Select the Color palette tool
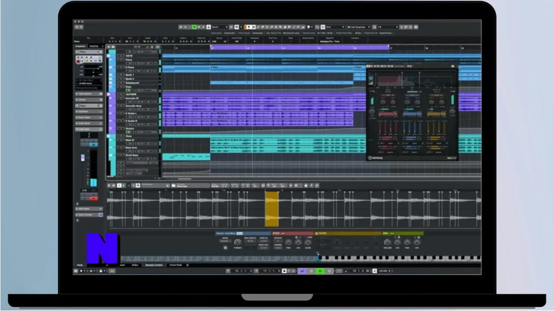 tap(308, 27)
